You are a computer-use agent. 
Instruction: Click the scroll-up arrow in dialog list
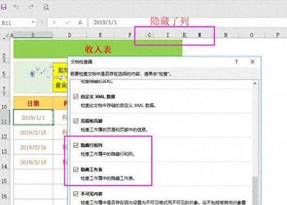[255, 83]
